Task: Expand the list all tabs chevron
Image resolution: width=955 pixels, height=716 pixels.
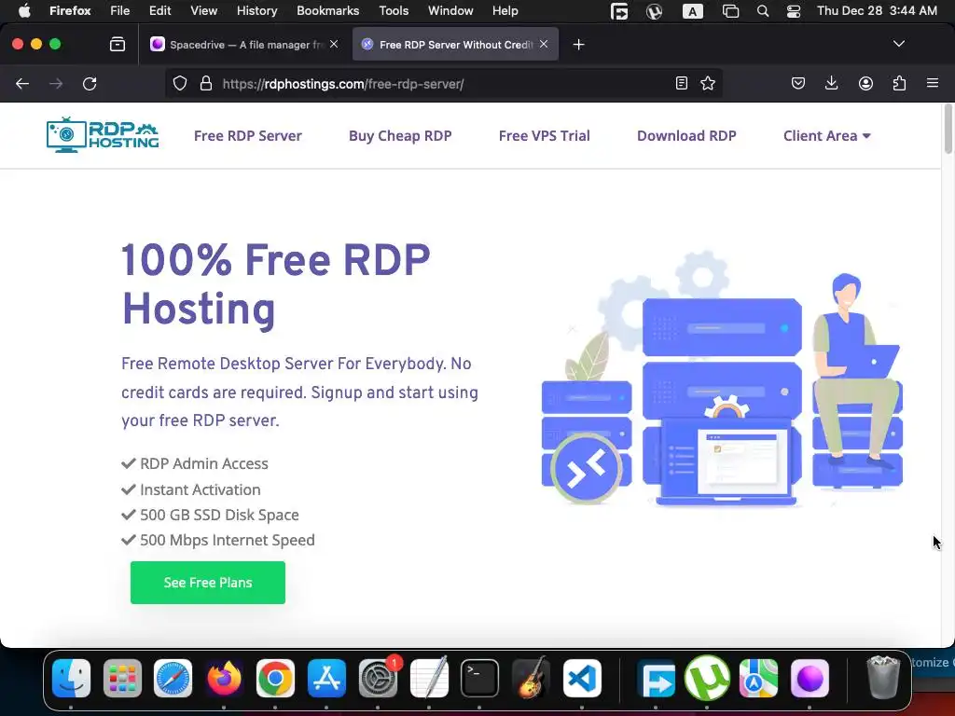Action: tap(899, 44)
